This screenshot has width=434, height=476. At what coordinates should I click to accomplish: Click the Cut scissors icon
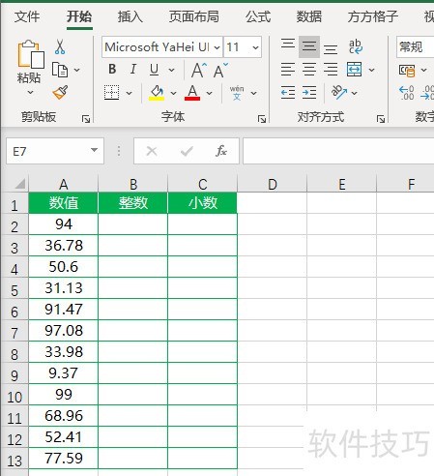60,46
